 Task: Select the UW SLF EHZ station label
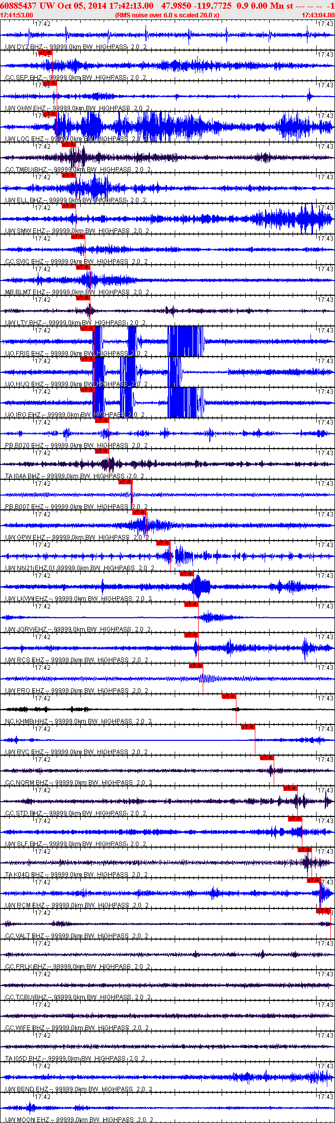pos(23,844)
